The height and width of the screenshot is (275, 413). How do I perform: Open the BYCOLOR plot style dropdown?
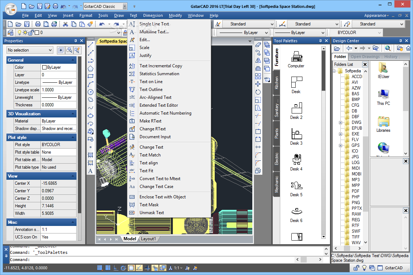[379, 33]
